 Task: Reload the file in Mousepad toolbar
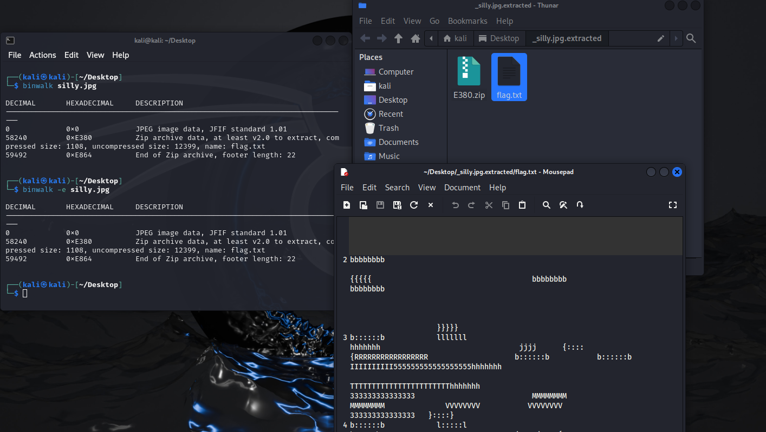tap(414, 205)
